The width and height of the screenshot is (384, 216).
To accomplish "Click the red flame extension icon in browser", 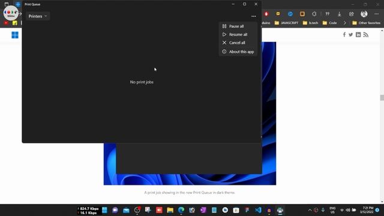I will 266,14.
